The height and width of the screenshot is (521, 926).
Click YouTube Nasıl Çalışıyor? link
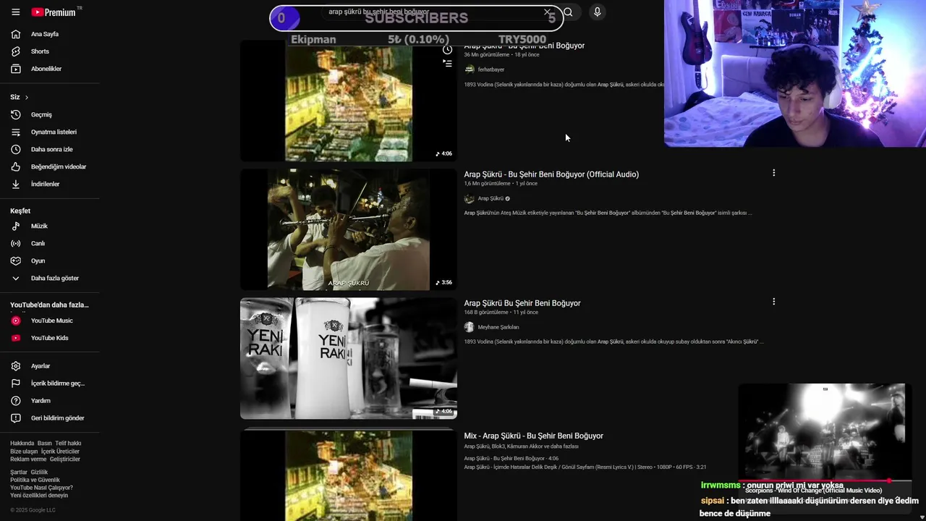[41, 488]
